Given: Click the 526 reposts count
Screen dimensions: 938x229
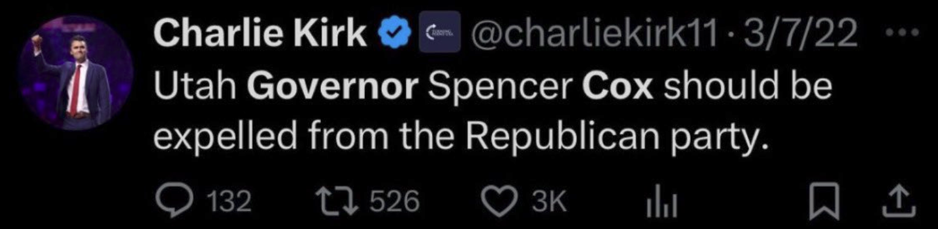Looking at the screenshot, I should coord(394,201).
